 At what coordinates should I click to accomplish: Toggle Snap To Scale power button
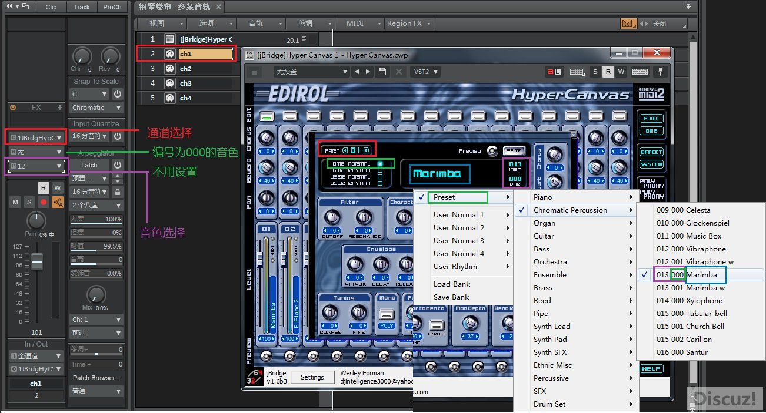coord(118,94)
